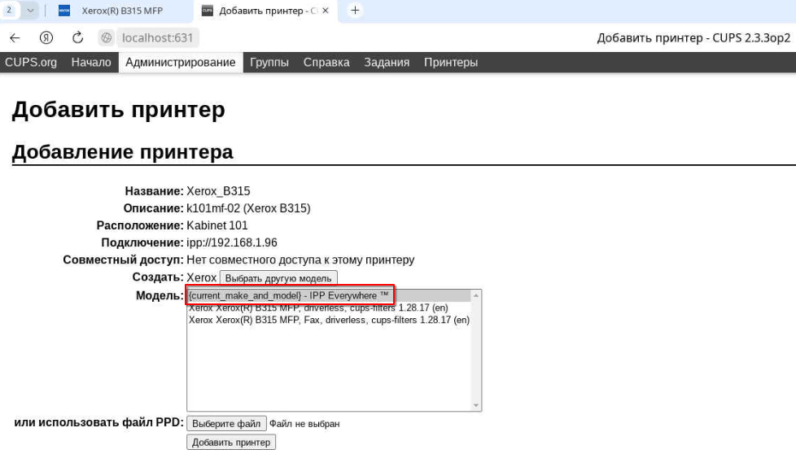Select Xerox B315 MFP Fax driverless entry

[329, 320]
